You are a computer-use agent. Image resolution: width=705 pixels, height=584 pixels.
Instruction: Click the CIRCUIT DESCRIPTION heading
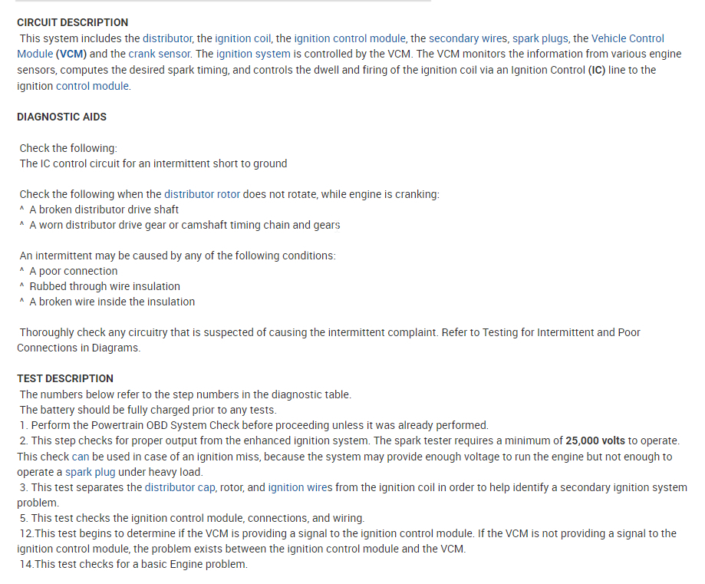72,22
